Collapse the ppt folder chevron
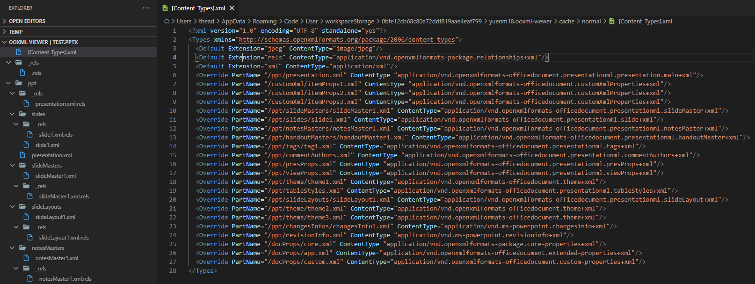Screen dimensions: 755x284 8,83
